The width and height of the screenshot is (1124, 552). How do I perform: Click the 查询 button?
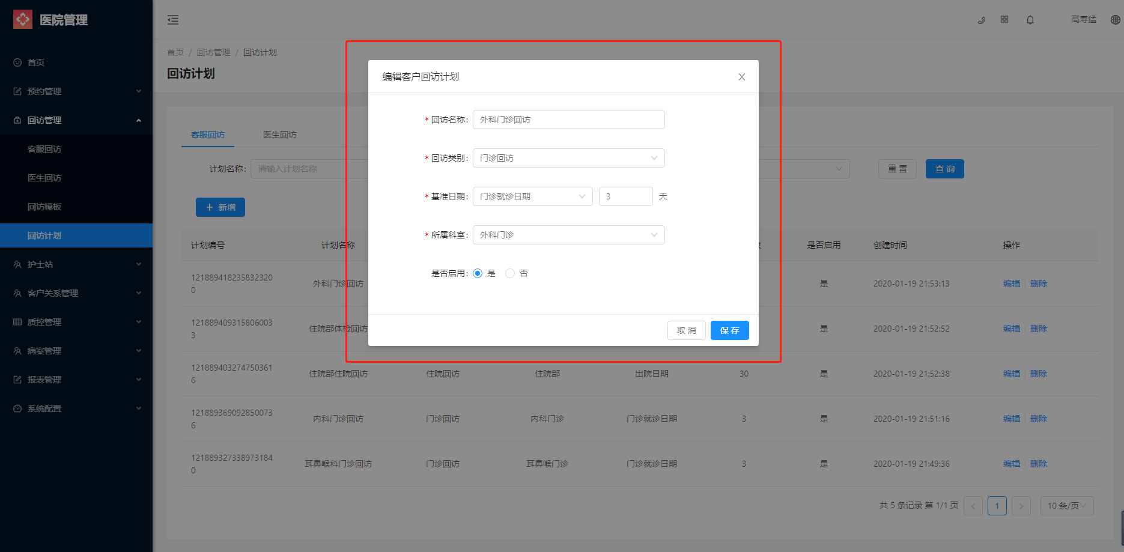pos(944,169)
